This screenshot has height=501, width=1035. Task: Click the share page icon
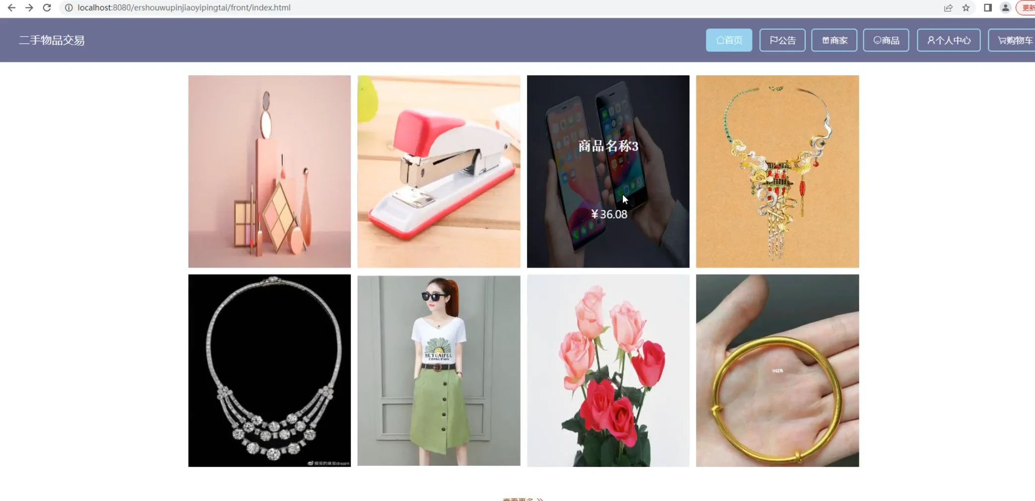tap(948, 7)
